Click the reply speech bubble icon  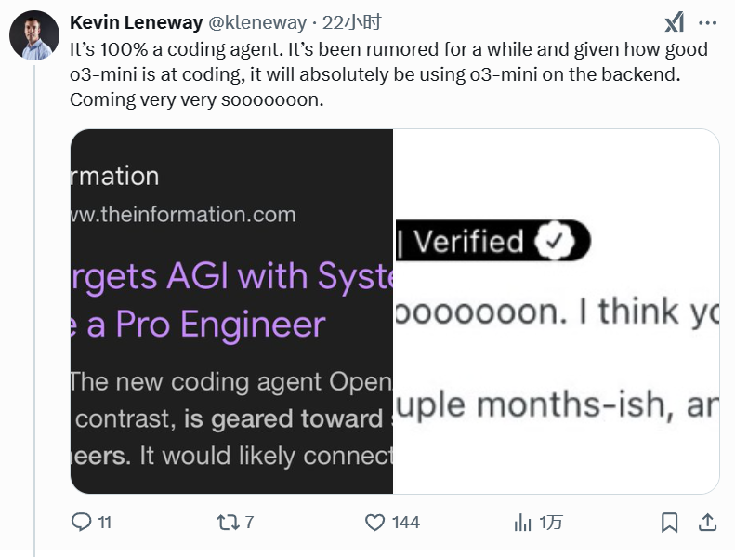82,523
